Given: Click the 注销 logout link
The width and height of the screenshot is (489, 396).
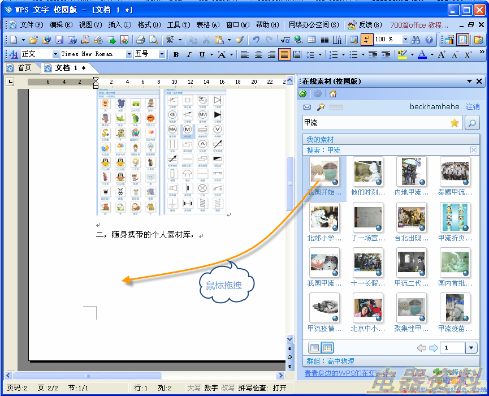Looking at the screenshot, I should click(x=473, y=107).
